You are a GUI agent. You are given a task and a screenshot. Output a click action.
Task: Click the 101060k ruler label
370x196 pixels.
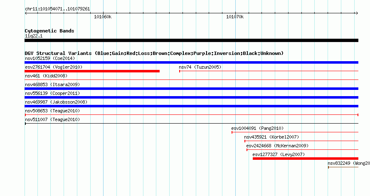click(103, 17)
